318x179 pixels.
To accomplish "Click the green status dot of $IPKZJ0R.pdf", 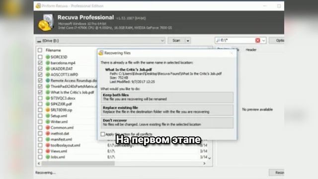I will tap(48, 104).
